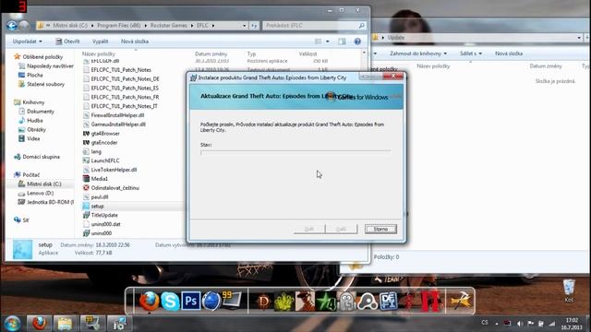
Task: Sort by the Typ column header
Action: click(x=251, y=53)
